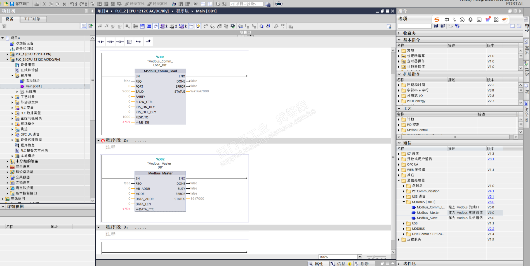Insert an output coil
The height and width of the screenshot is (266, 530).
coord(120,42)
